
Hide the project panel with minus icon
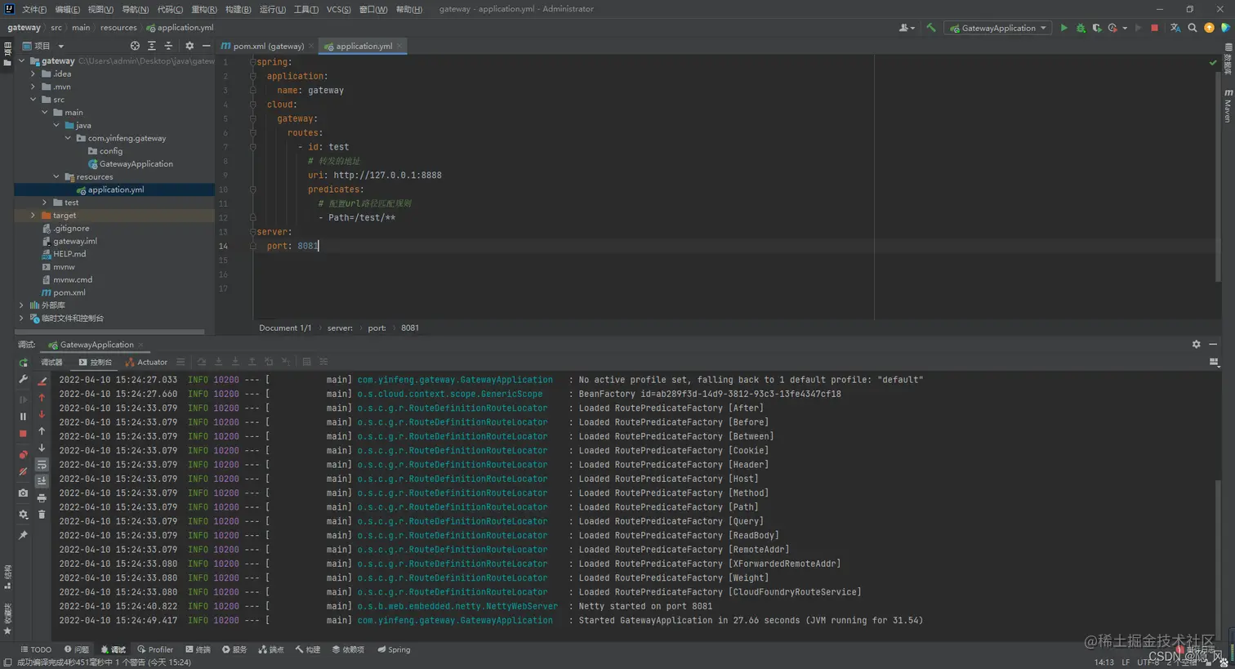(x=206, y=46)
